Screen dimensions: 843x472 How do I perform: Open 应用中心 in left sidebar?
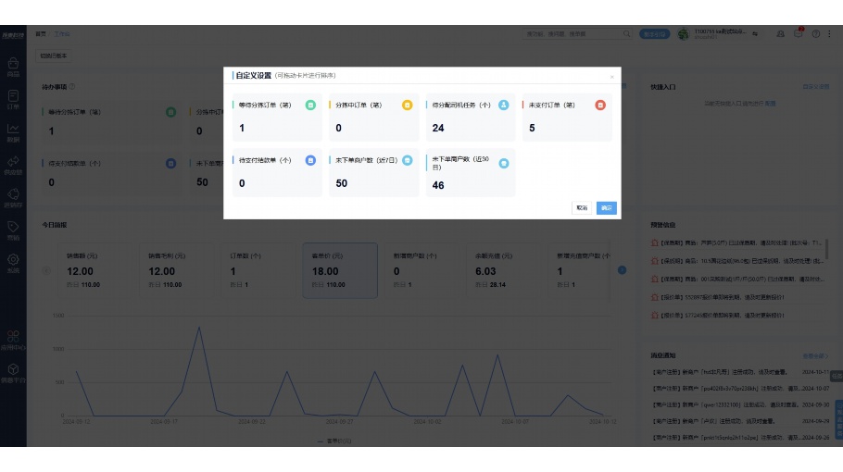[14, 341]
